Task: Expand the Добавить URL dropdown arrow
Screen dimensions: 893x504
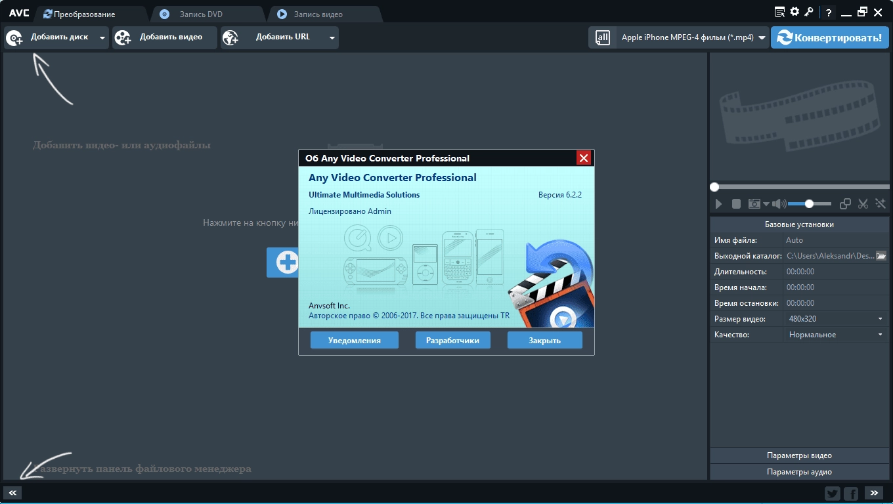Action: click(x=332, y=38)
